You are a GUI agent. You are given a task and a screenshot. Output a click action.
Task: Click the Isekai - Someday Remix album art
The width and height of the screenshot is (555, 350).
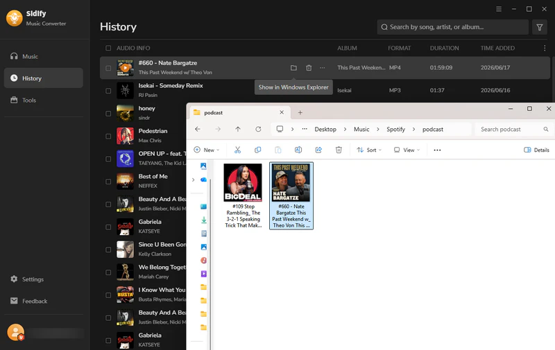[x=126, y=91]
